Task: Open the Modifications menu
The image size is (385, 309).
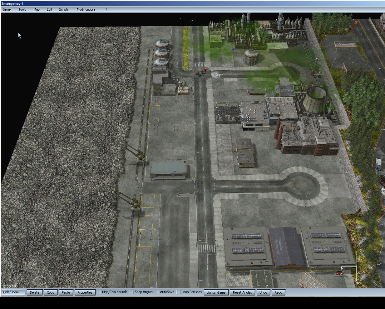Action: [x=86, y=9]
